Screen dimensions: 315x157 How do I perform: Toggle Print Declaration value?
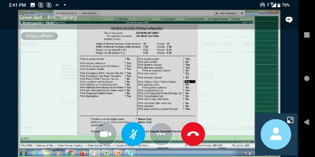[129, 96]
